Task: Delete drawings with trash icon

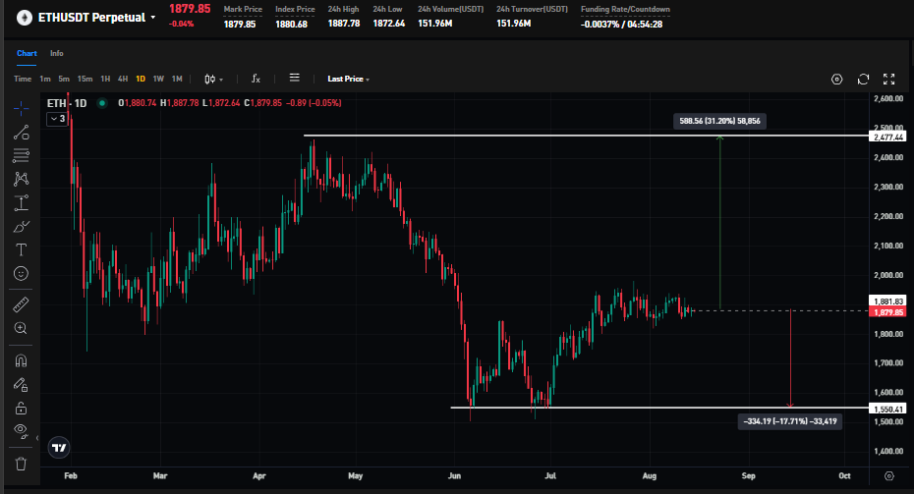Action: [x=21, y=464]
